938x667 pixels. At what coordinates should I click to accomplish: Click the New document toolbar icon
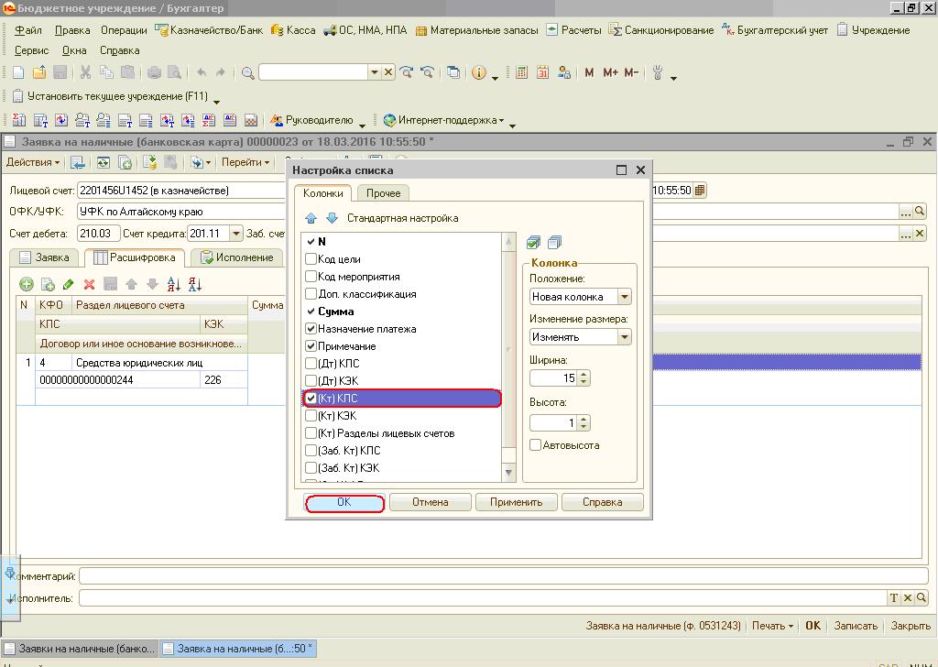click(x=18, y=73)
